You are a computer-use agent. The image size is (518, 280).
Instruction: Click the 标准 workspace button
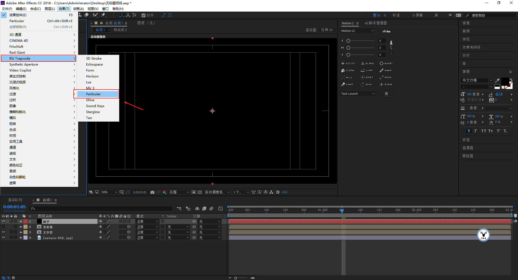pyautogui.click(x=396, y=15)
